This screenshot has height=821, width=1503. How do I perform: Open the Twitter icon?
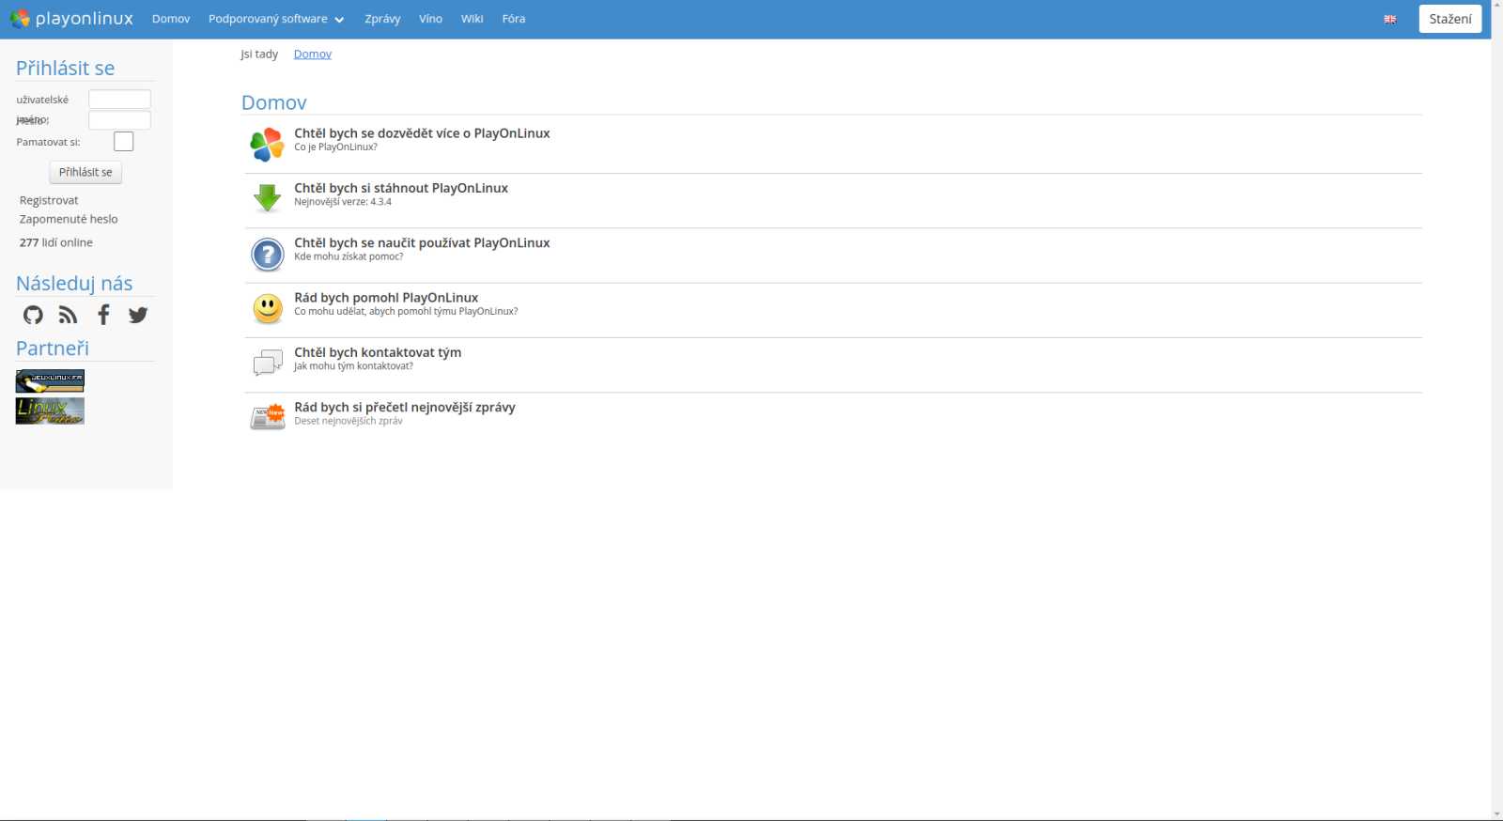coord(138,315)
